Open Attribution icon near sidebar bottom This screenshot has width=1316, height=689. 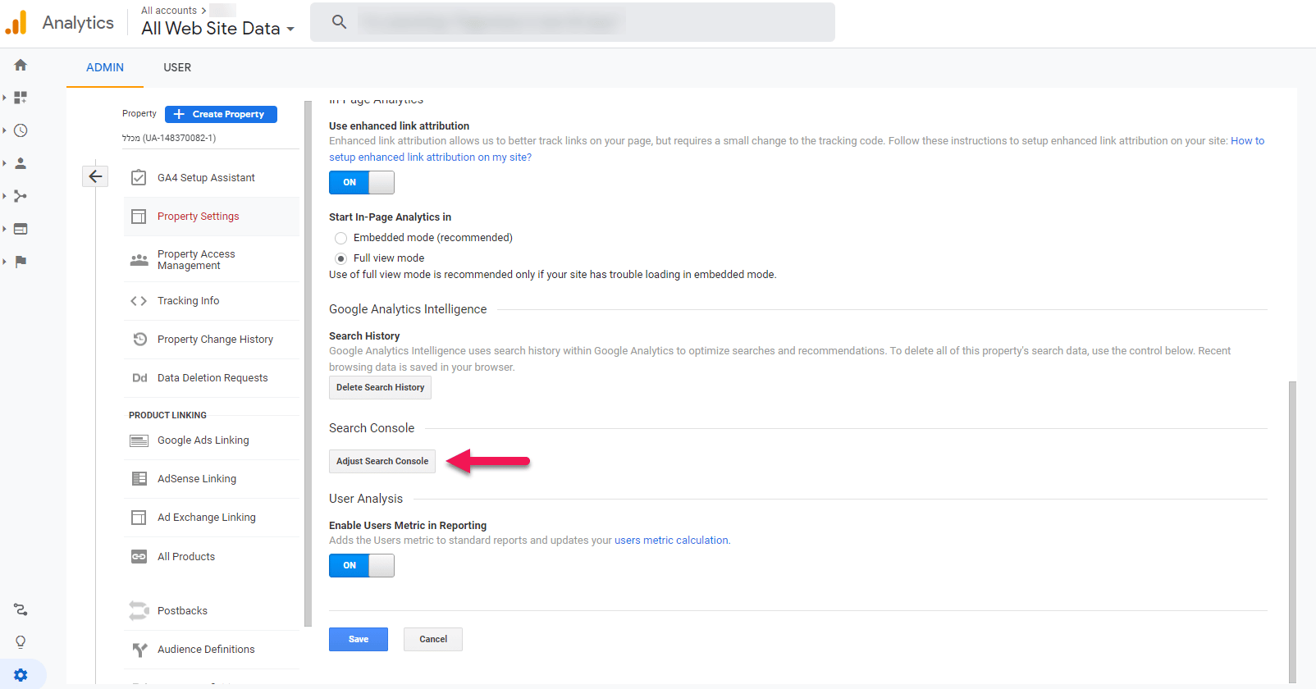(21, 609)
